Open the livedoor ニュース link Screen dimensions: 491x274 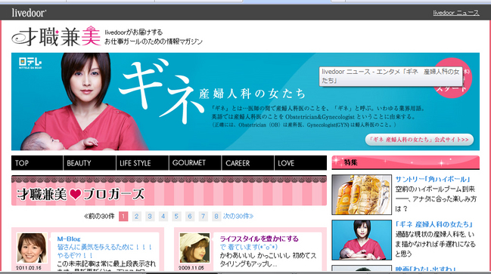coord(456,13)
